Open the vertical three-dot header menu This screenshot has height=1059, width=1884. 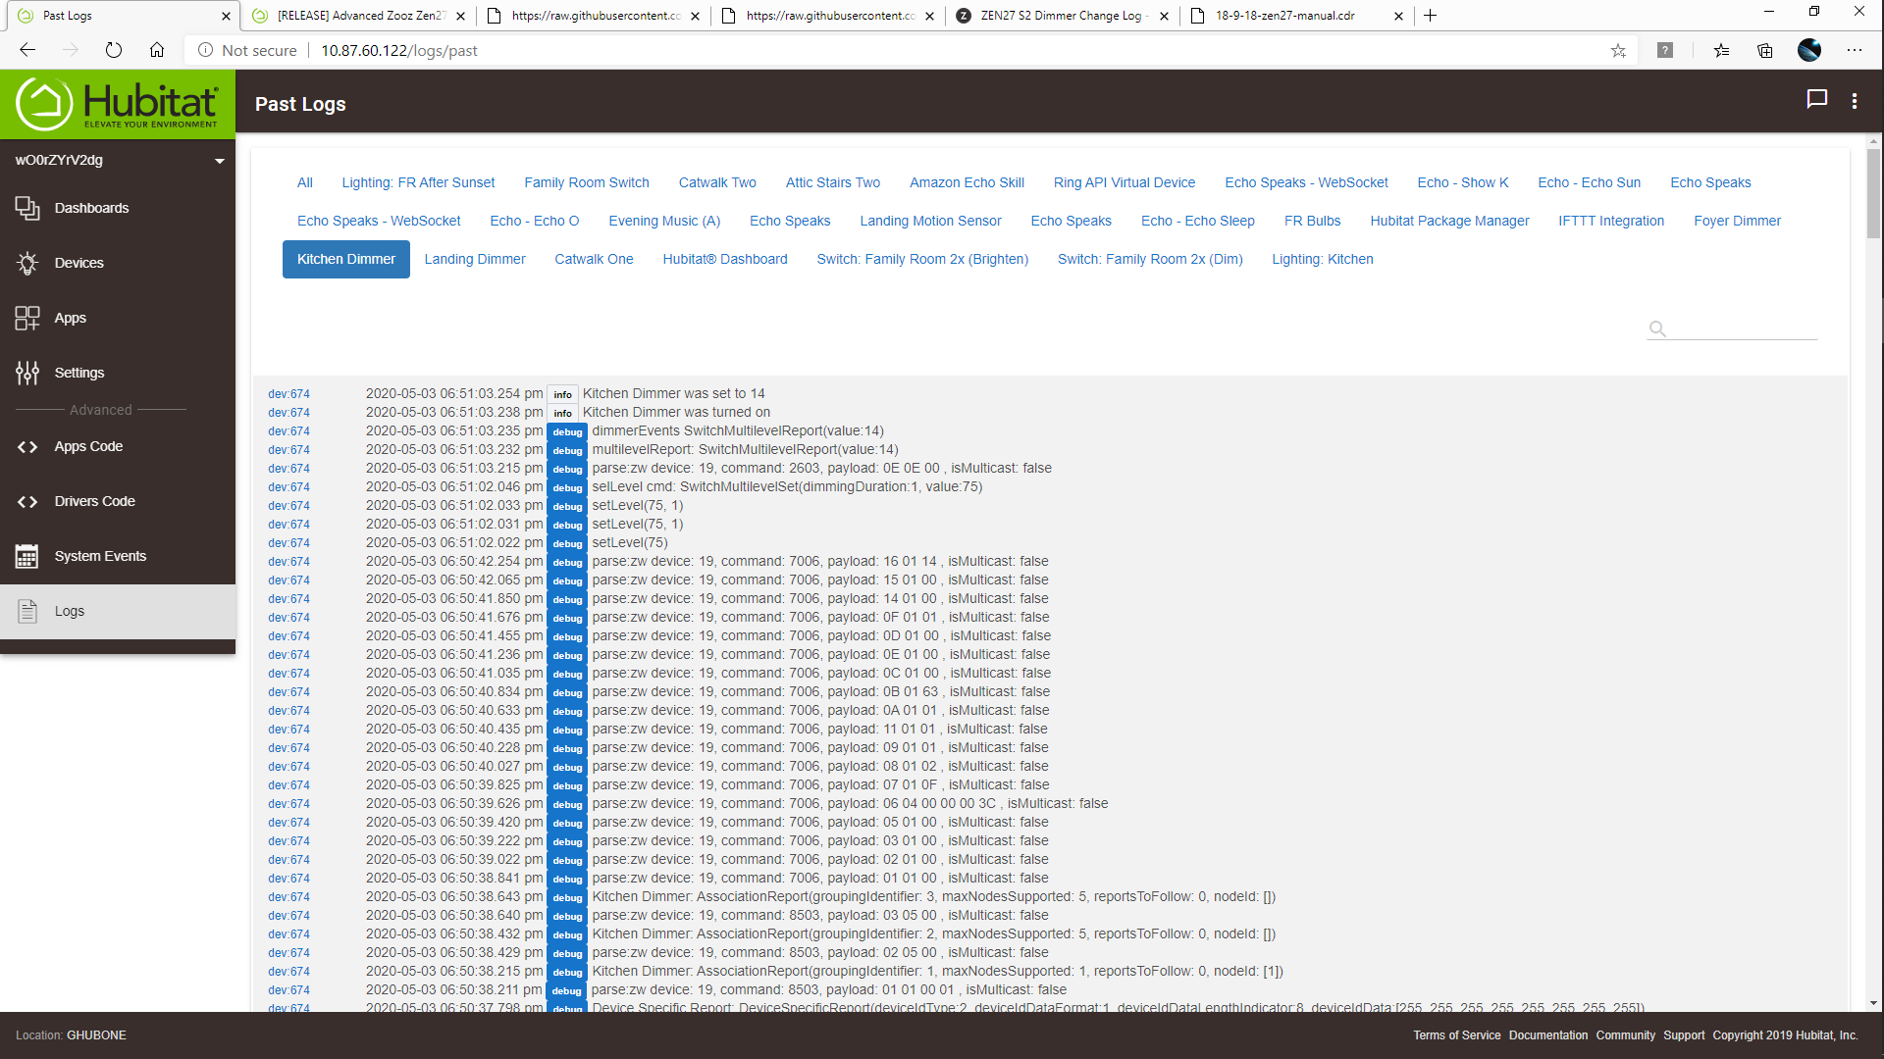[1855, 101]
